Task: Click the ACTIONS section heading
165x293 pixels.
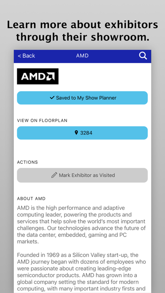Action: [x=27, y=162]
